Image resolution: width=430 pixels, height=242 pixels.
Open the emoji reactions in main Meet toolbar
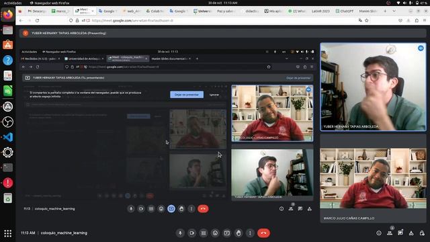[x=215, y=233]
